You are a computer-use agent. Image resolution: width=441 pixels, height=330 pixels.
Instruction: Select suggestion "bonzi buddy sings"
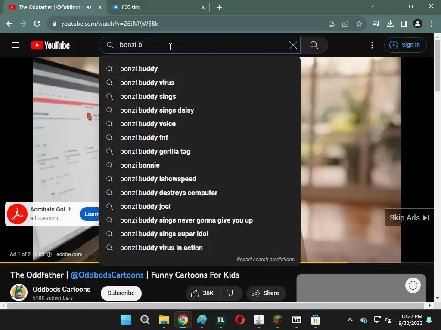pyautogui.click(x=200, y=97)
